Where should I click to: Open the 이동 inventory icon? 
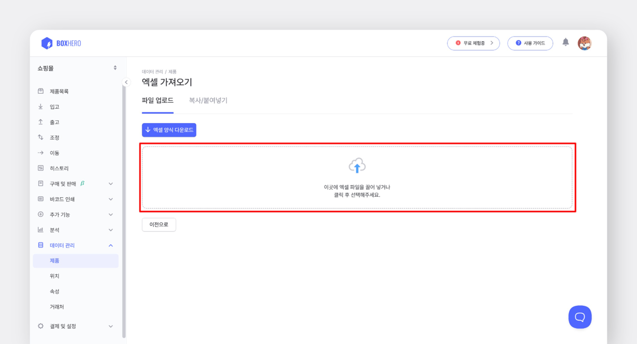tap(40, 152)
